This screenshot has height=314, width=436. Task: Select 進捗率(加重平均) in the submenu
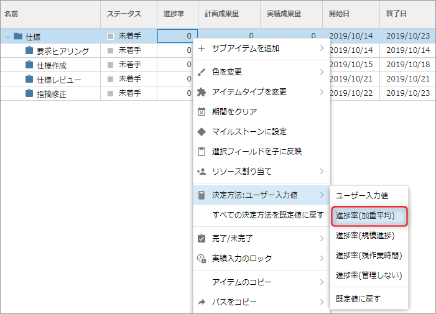click(x=369, y=216)
